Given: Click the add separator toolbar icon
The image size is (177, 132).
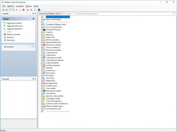Looking at the screenshot, I should (x=17, y=10).
